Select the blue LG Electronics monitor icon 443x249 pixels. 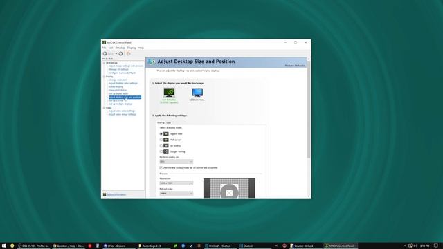pyautogui.click(x=197, y=93)
